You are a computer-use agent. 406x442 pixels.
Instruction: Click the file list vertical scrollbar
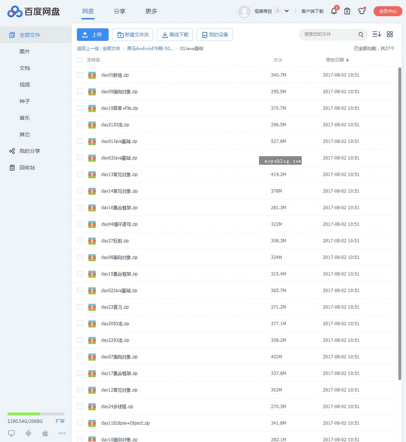[x=400, y=223]
